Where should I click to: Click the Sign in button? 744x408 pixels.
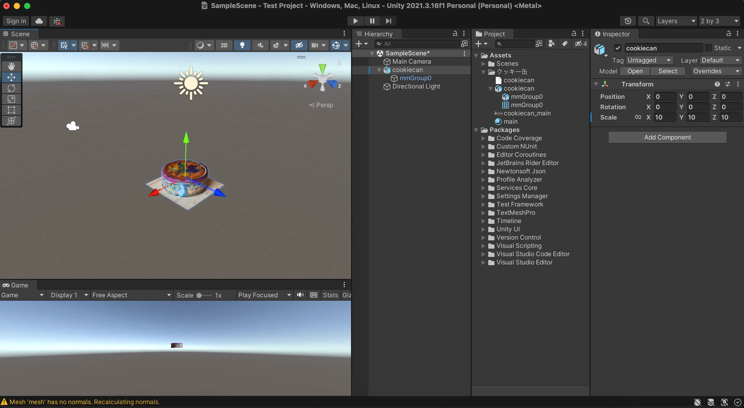pos(16,21)
